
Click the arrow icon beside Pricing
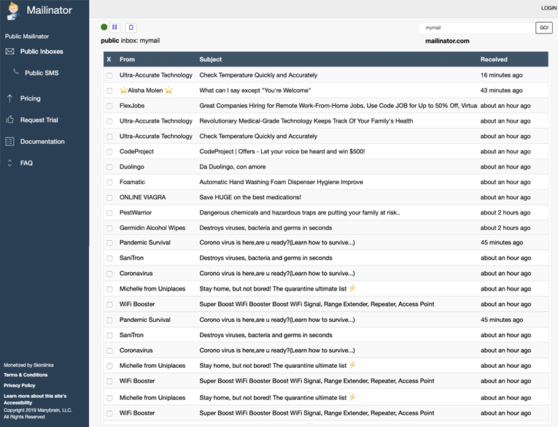9,99
